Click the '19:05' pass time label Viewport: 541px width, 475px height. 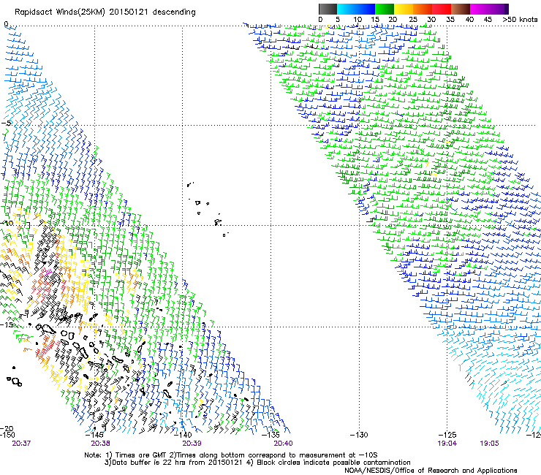pyautogui.click(x=489, y=443)
